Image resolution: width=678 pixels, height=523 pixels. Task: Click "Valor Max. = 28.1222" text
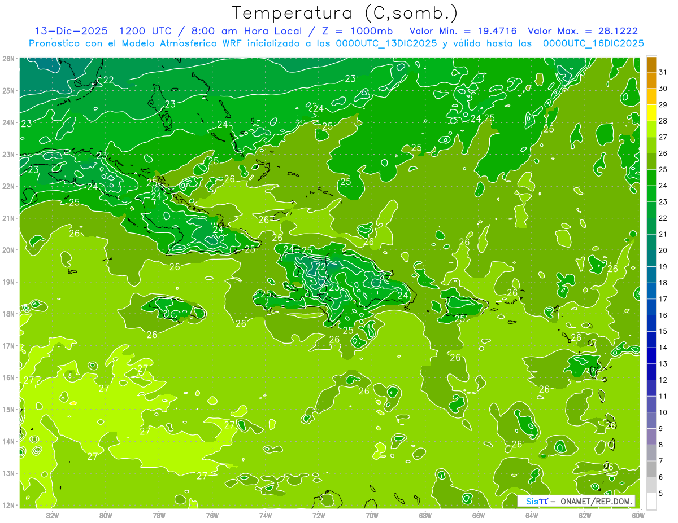click(x=583, y=31)
